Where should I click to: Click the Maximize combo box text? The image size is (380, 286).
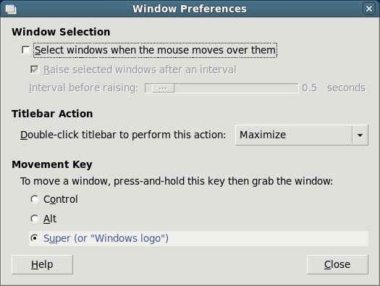263,135
